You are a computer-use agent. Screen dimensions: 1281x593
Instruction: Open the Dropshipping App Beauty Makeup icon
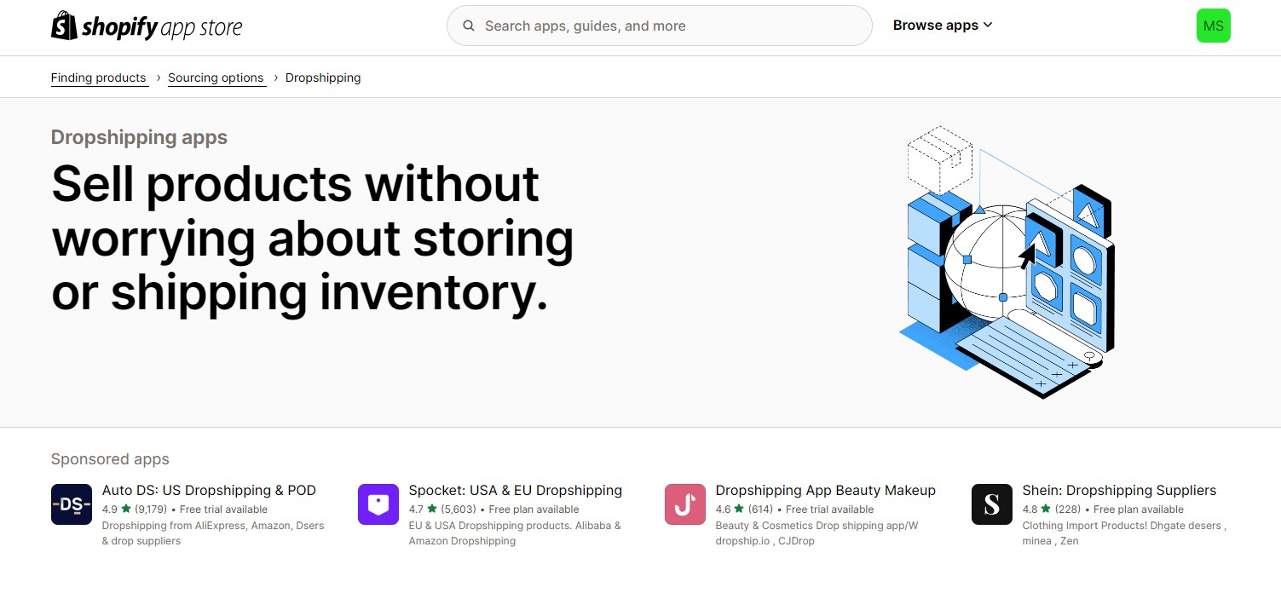coord(685,504)
